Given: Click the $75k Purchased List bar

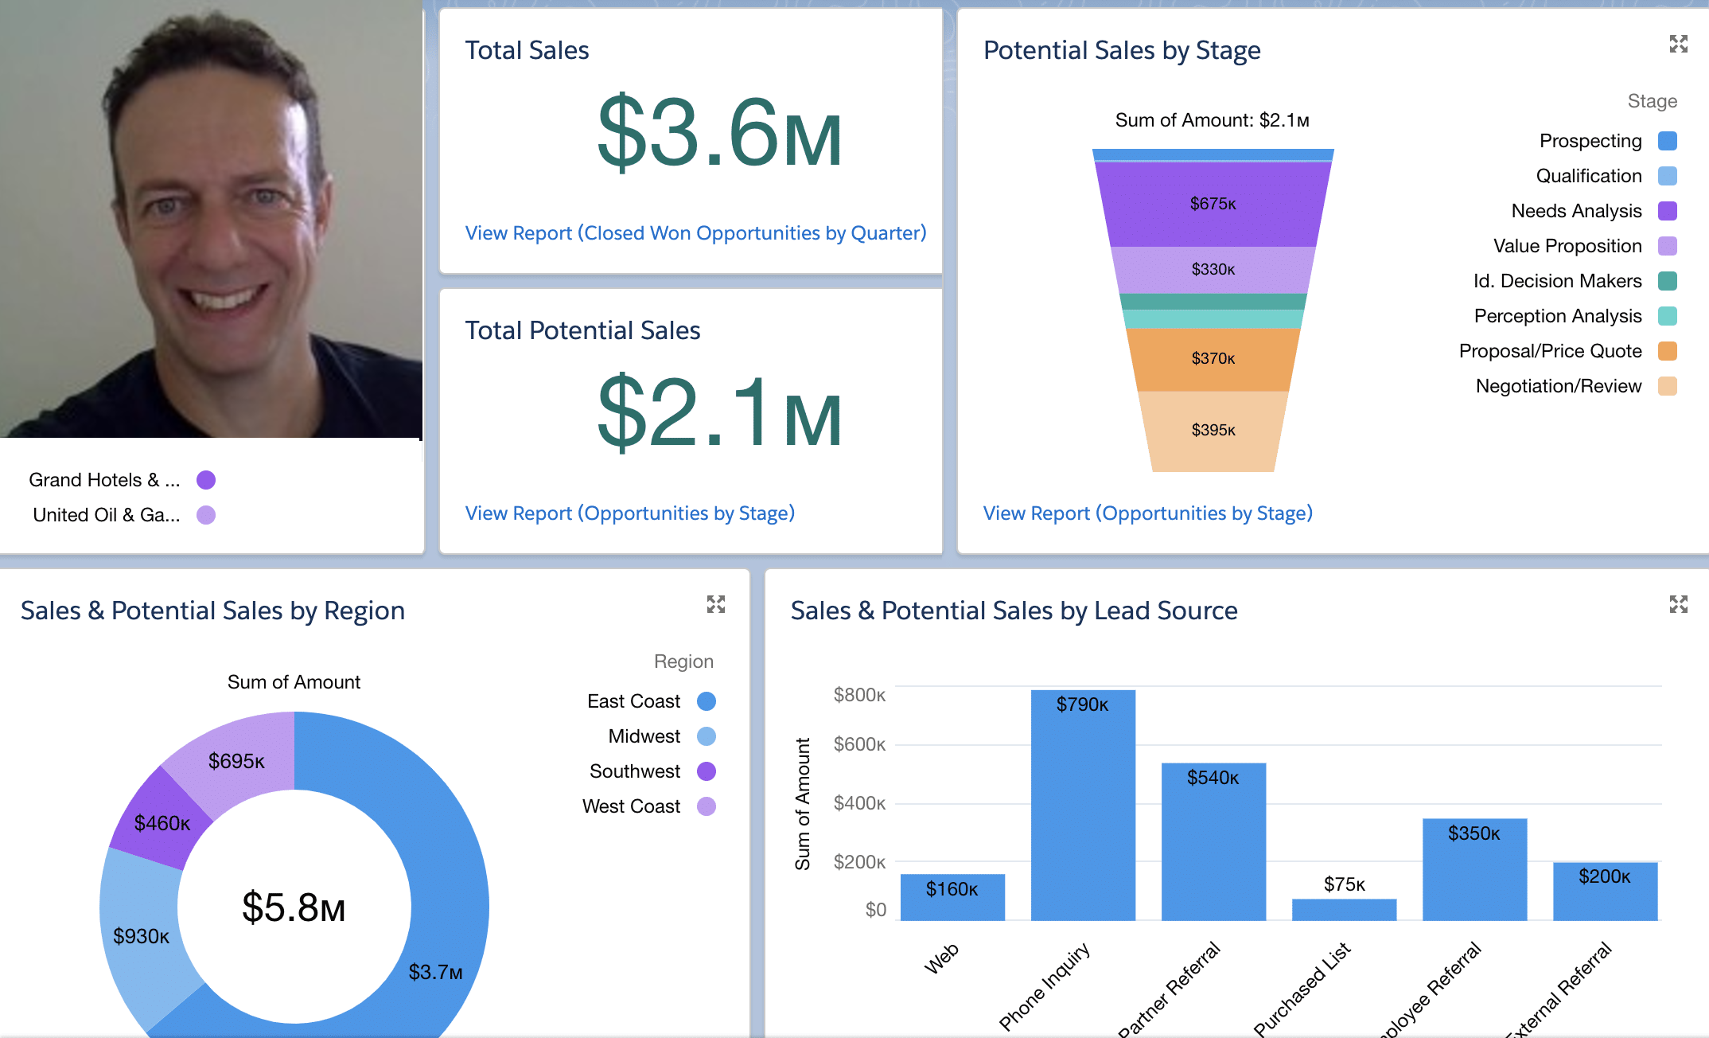Looking at the screenshot, I should pyautogui.click(x=1344, y=910).
